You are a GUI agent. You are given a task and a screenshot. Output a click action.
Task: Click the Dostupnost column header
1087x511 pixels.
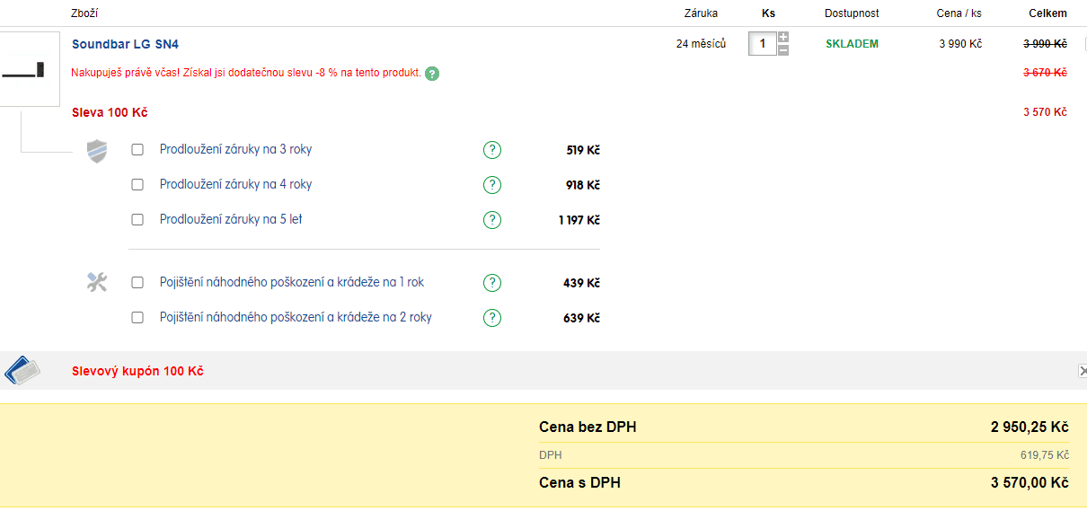[852, 13]
